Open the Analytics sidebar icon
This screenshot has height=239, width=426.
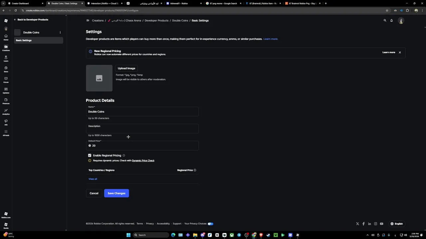pos(6,112)
